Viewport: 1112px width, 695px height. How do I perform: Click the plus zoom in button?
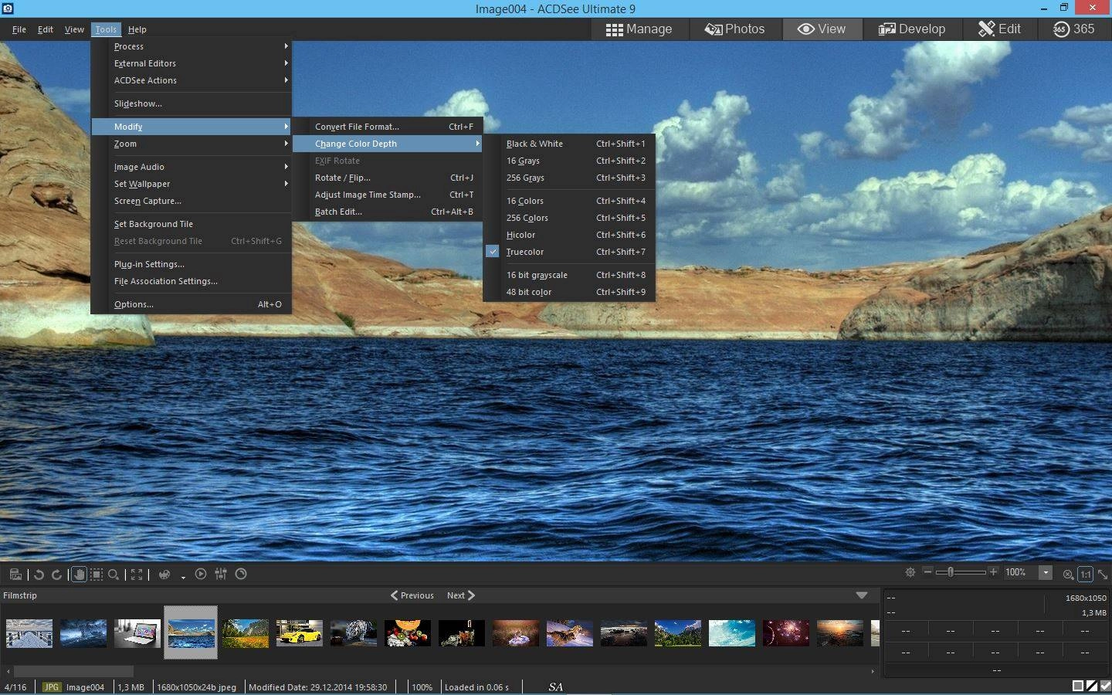click(993, 571)
